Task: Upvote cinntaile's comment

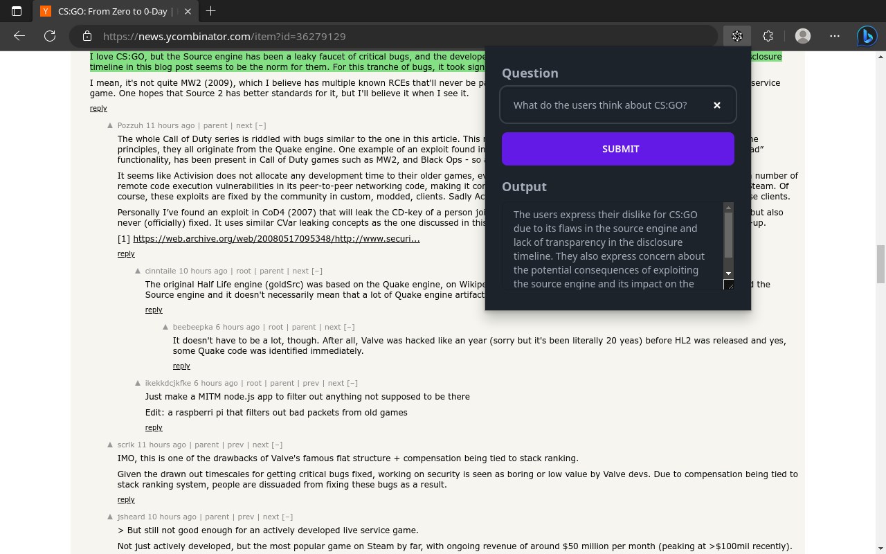Action: pos(138,271)
